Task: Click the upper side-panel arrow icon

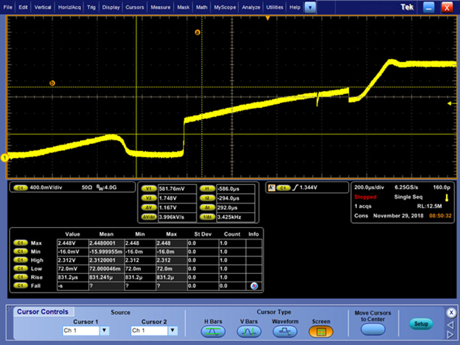Action: pyautogui.click(x=450, y=325)
